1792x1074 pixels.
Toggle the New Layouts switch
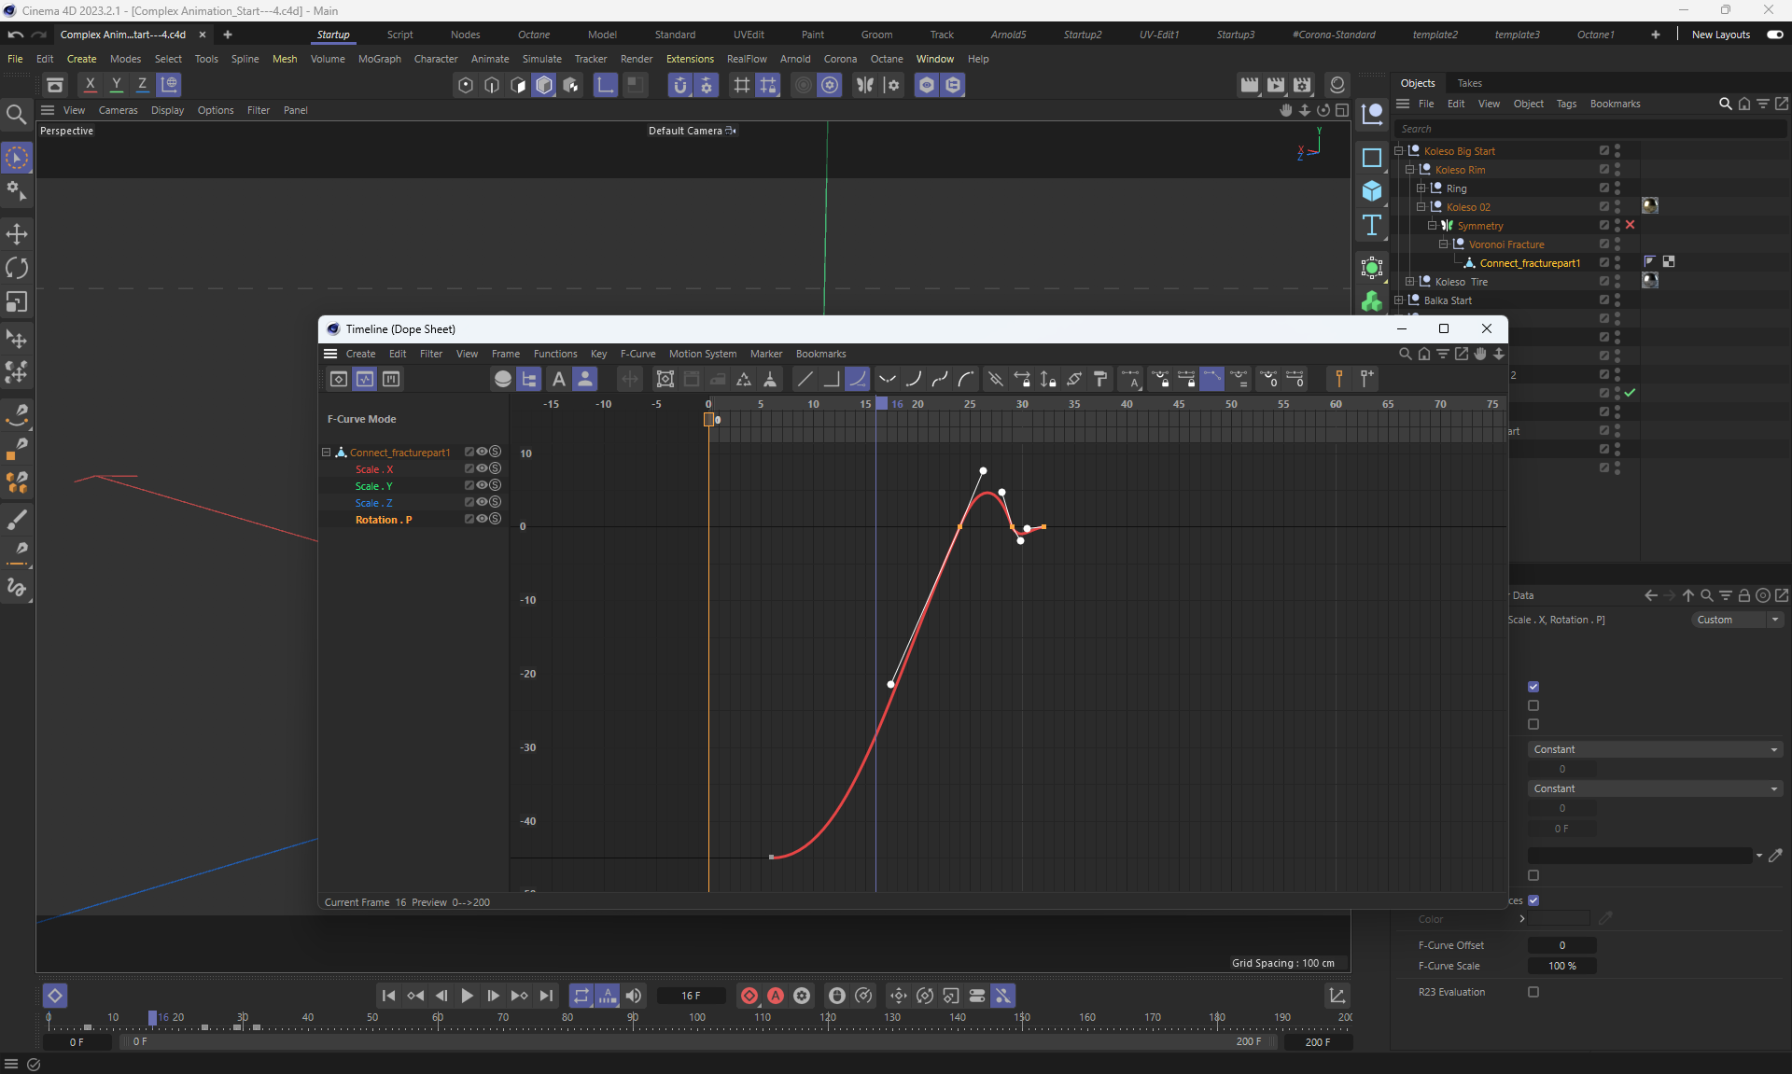(x=1774, y=35)
